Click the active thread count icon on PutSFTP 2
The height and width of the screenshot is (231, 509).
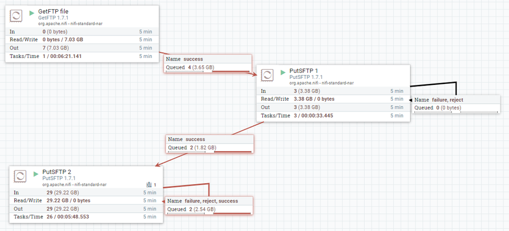coord(149,185)
